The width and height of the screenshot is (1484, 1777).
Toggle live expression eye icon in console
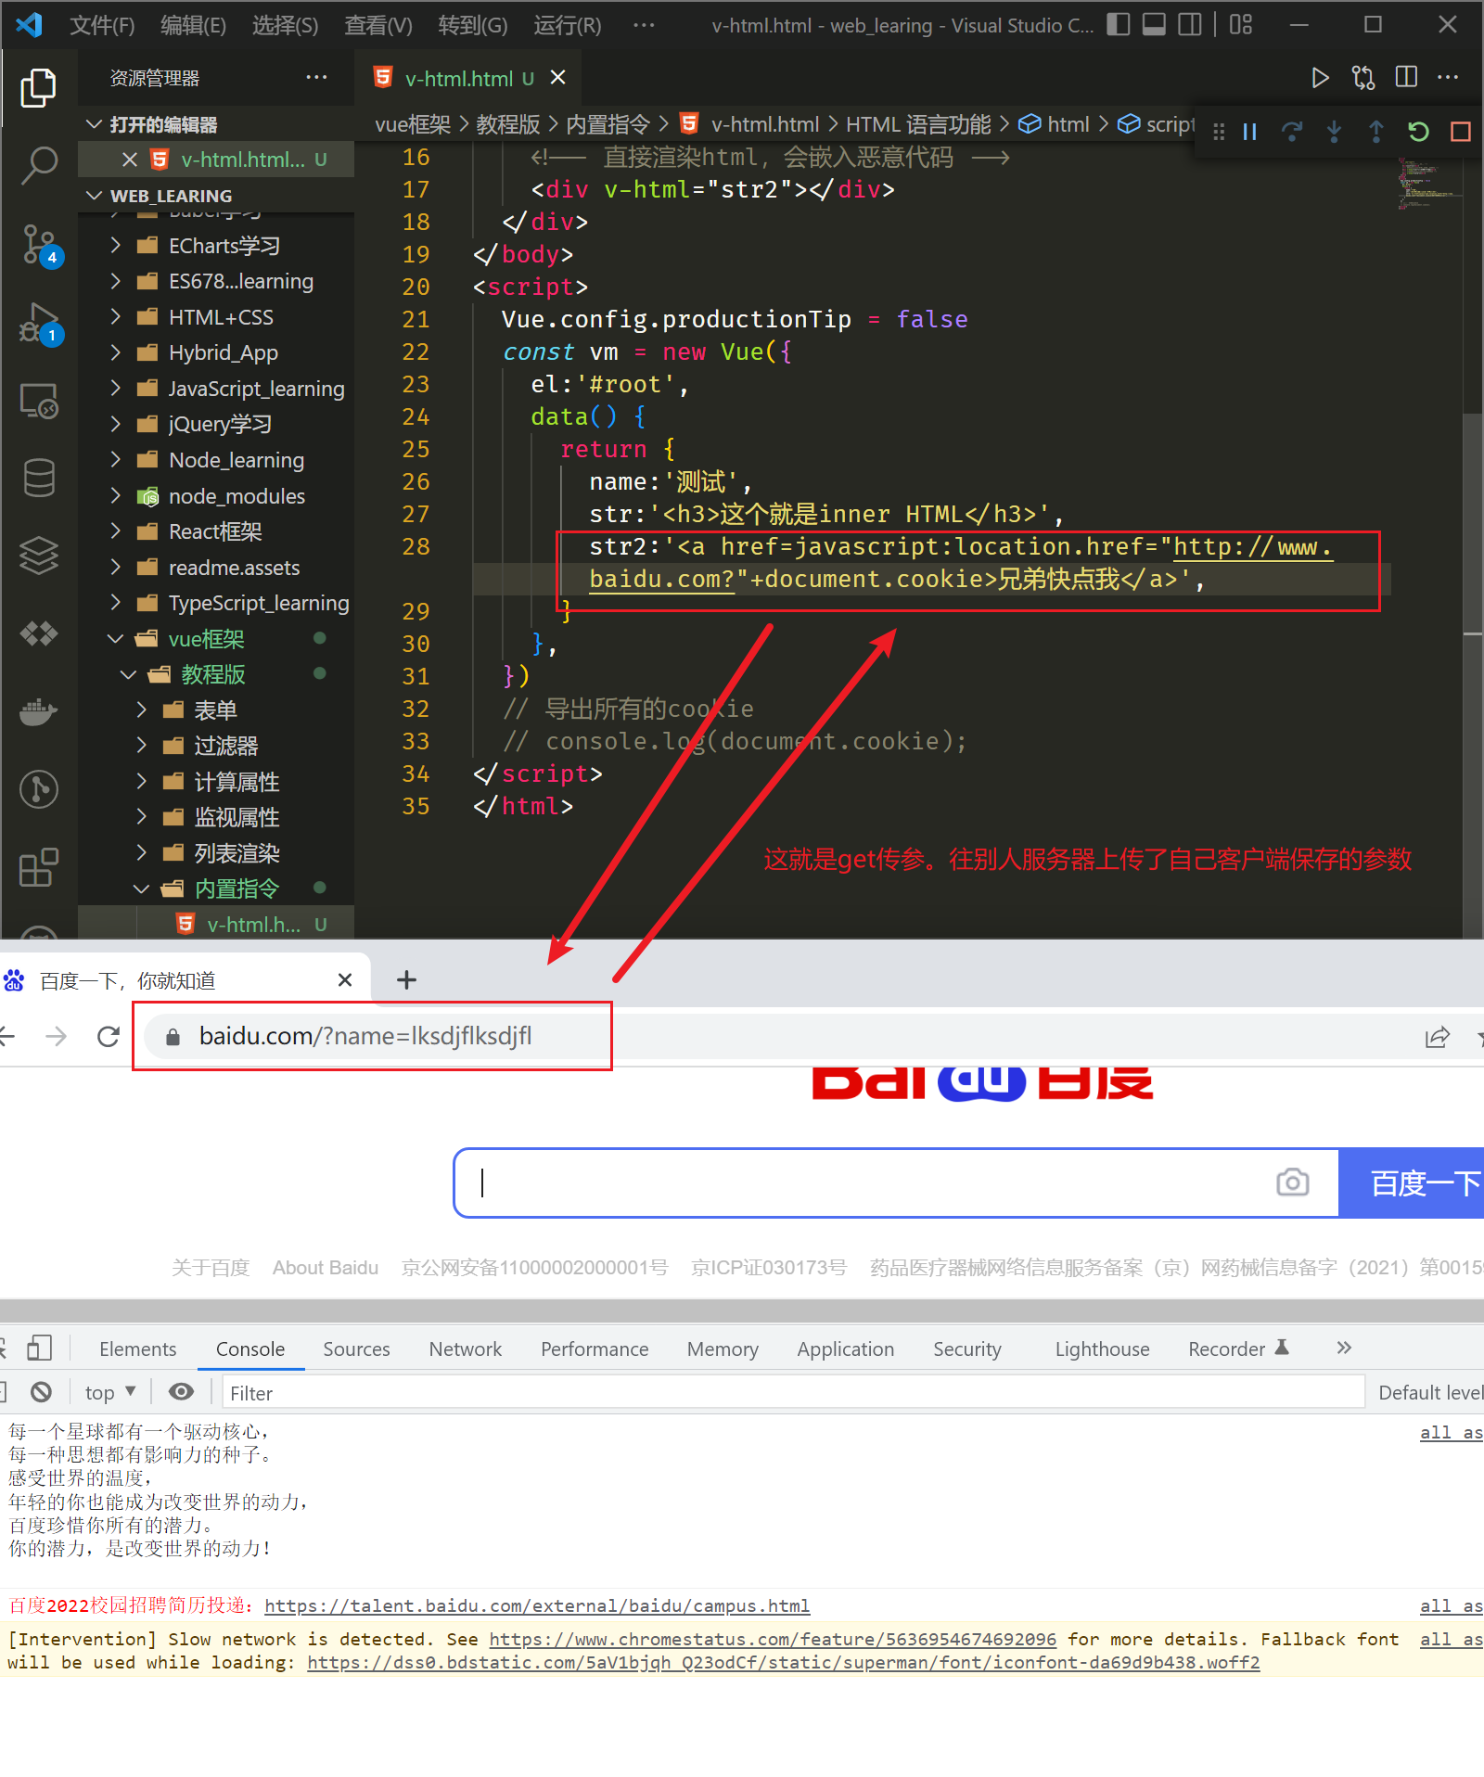(182, 1392)
